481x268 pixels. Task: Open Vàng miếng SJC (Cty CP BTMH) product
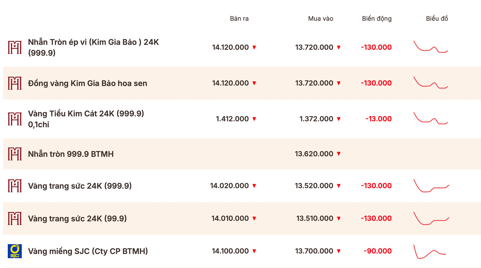tap(88, 251)
